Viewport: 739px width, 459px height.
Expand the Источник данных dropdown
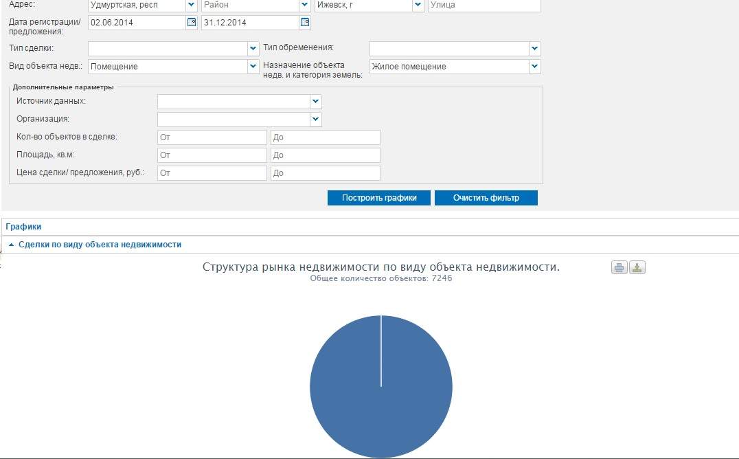[x=316, y=102]
